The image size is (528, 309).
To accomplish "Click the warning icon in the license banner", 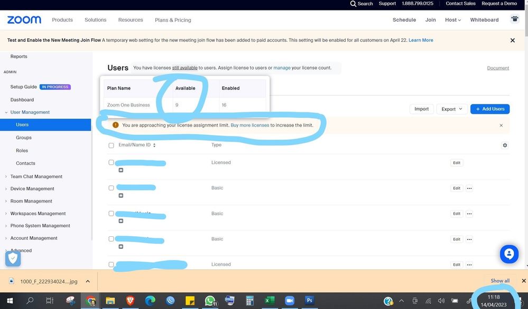I will pyautogui.click(x=115, y=125).
